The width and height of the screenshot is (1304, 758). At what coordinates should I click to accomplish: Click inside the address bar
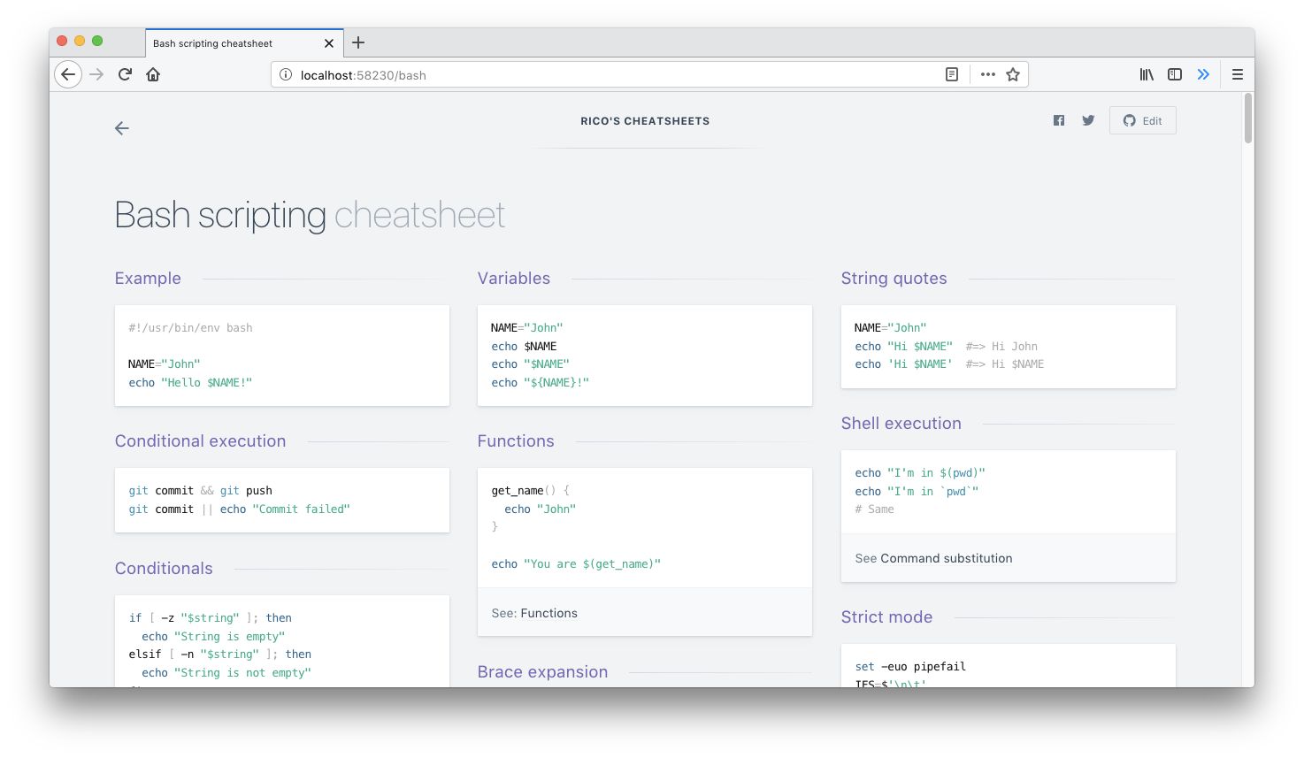click(x=531, y=74)
